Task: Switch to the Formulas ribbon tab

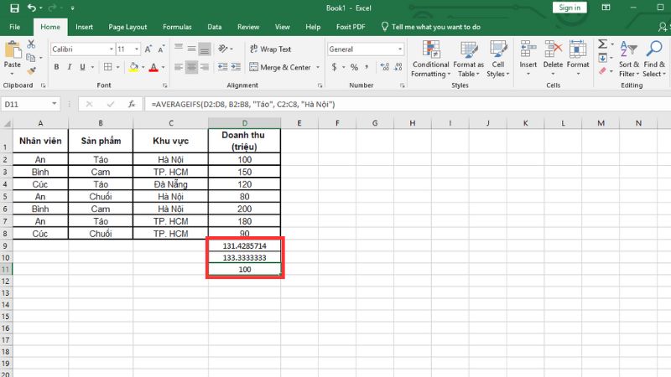Action: [x=176, y=27]
